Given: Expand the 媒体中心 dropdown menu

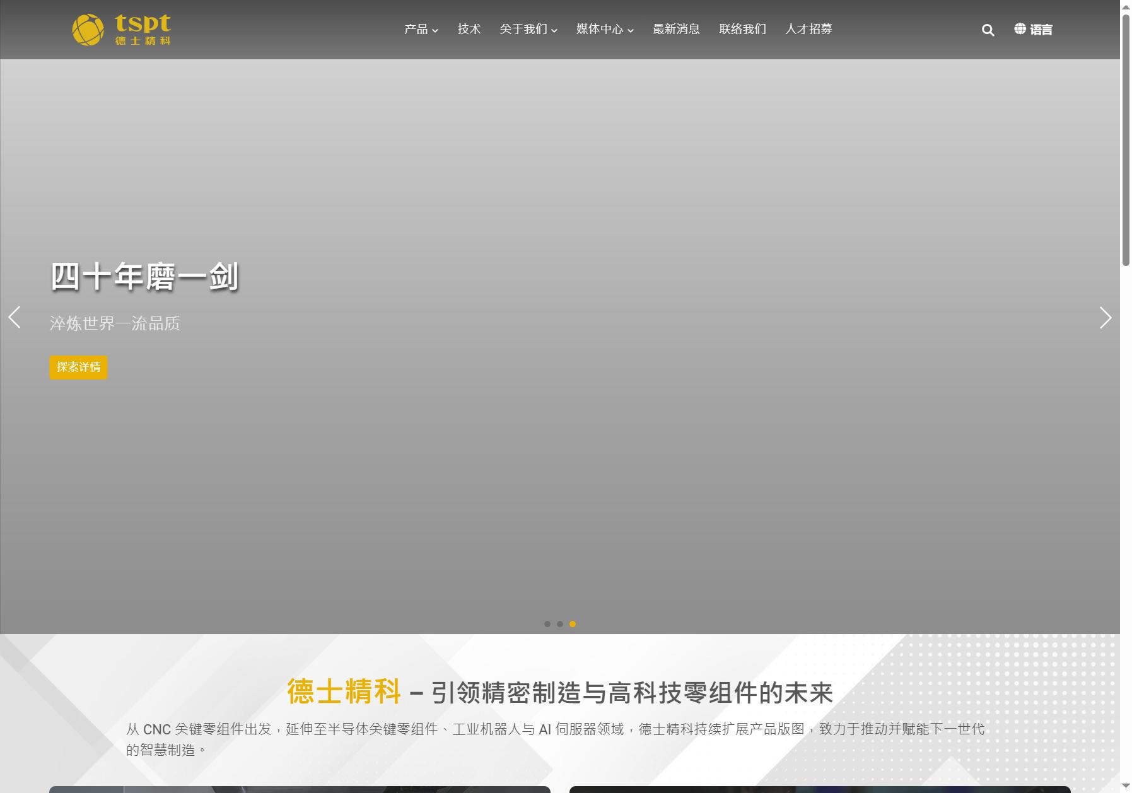Looking at the screenshot, I should click(605, 29).
